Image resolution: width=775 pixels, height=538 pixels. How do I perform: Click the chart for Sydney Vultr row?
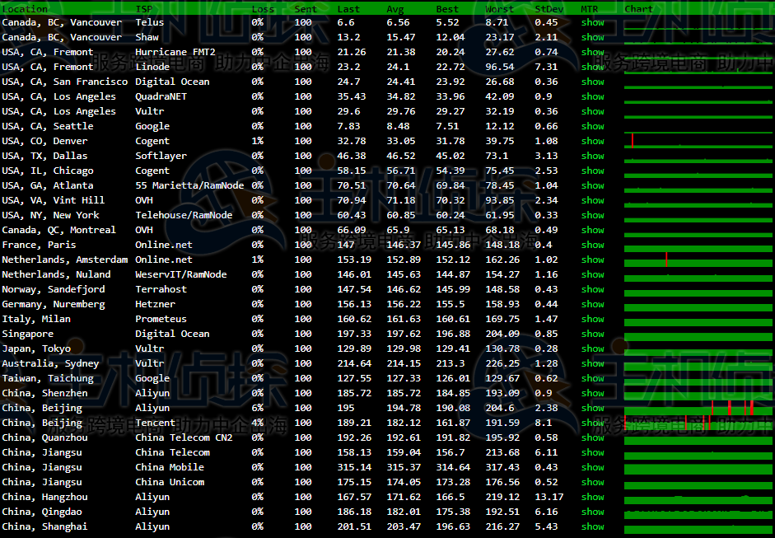pyautogui.click(x=698, y=363)
